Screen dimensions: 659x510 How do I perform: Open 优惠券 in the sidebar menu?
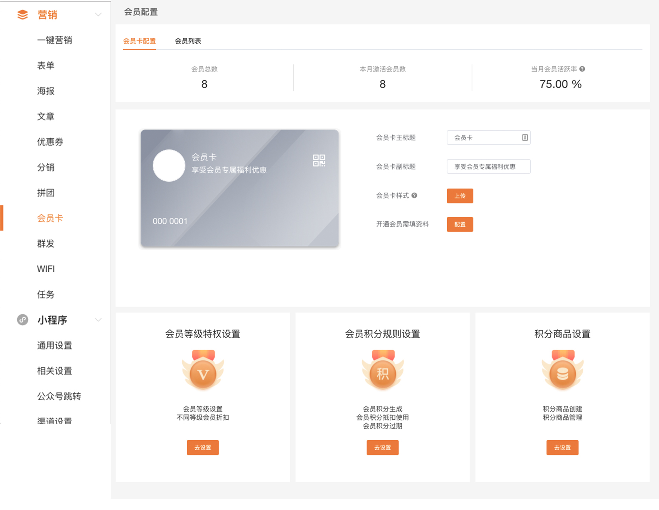click(50, 142)
